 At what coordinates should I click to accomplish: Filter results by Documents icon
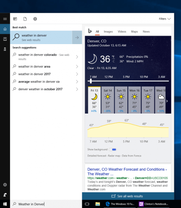click(25, 19)
